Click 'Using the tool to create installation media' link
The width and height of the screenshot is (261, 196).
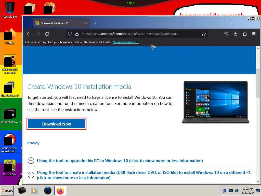click(x=144, y=175)
